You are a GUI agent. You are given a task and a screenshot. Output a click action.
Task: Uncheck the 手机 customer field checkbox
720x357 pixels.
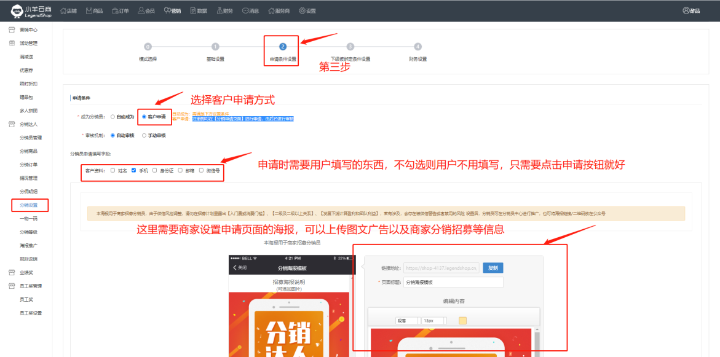point(134,170)
